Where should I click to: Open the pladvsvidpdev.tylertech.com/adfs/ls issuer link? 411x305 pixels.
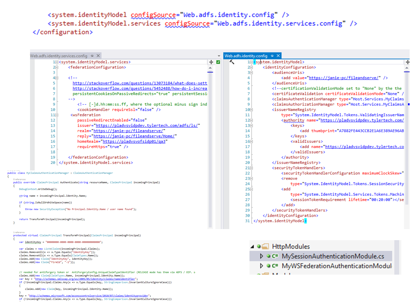(x=147, y=126)
